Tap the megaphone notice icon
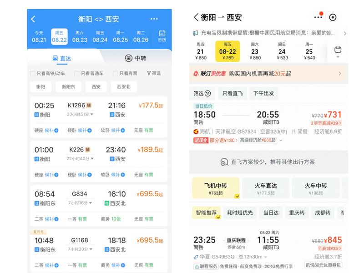Screen dimensions: 364x273 [x=196, y=33]
